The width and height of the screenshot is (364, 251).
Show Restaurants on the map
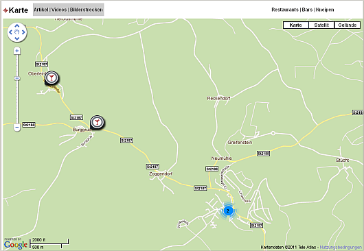(285, 10)
